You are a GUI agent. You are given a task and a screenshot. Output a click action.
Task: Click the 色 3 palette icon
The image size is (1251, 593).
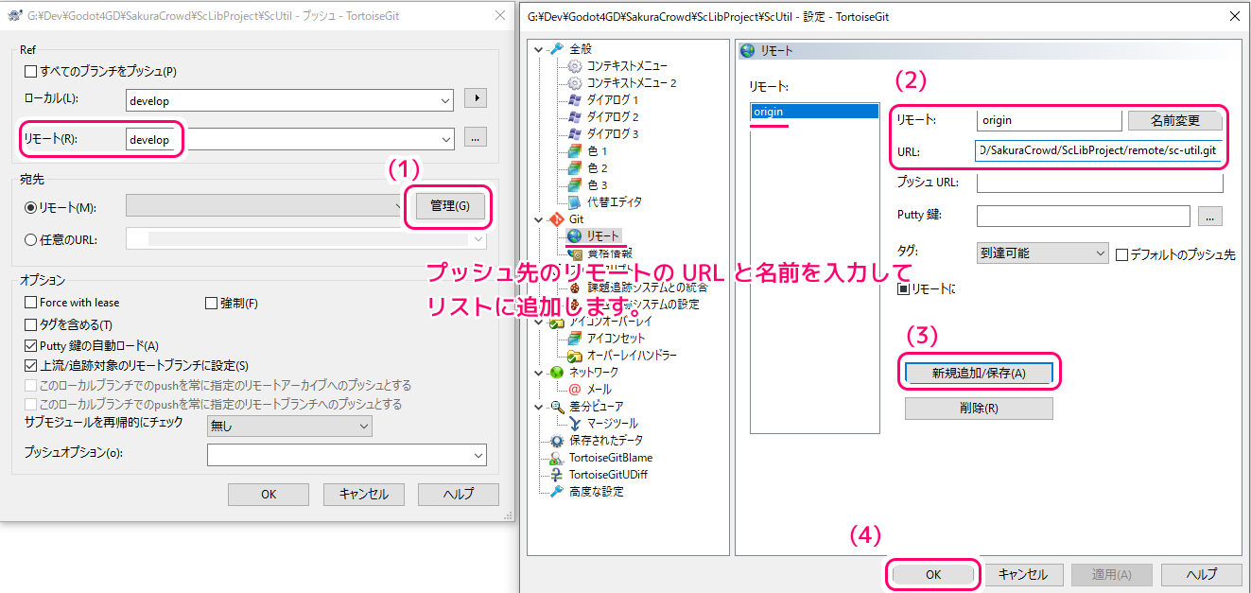coord(575,185)
